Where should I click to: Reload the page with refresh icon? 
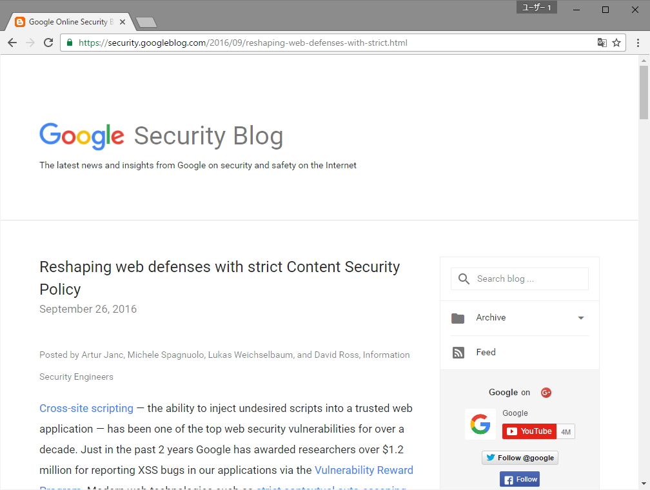coord(48,43)
